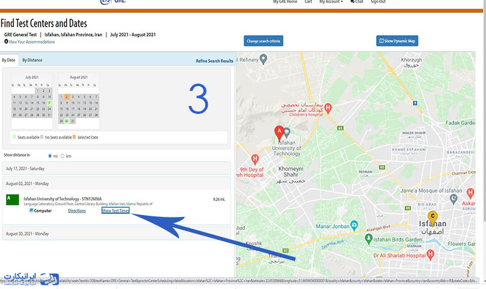Click the yellow C pin over Isfahan
Screen dimensions: 486x289
[x=433, y=218]
